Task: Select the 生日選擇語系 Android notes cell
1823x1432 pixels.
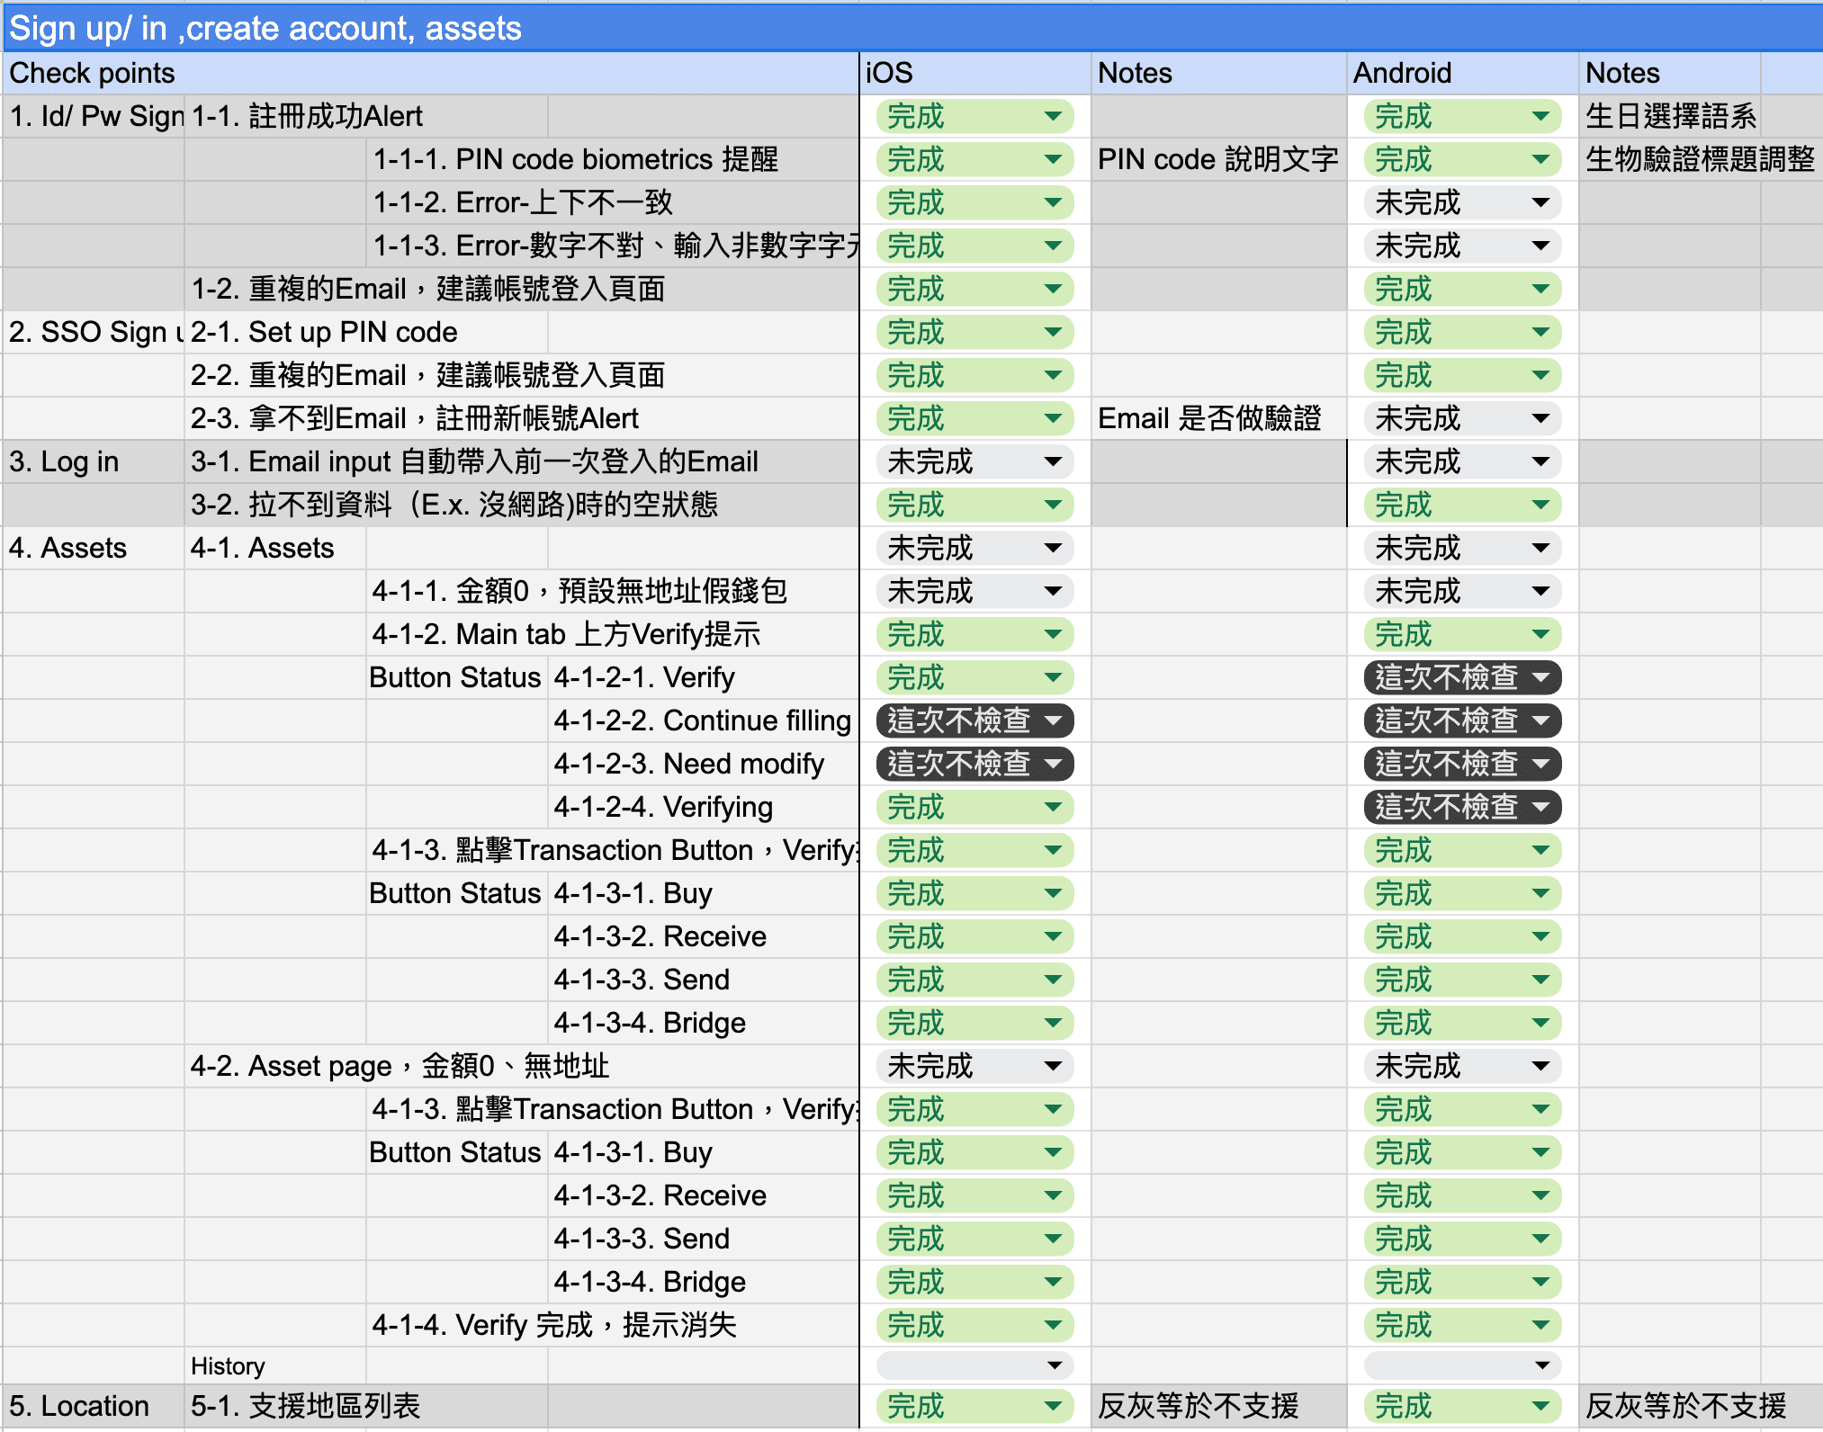Action: click(1670, 117)
